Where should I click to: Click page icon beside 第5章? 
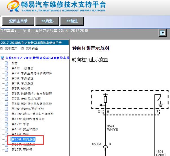6,89
